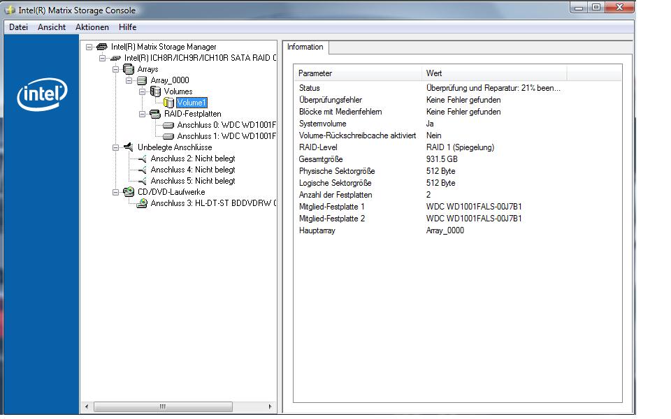Select Anschluss 4: Nicht belegt entry

(193, 170)
